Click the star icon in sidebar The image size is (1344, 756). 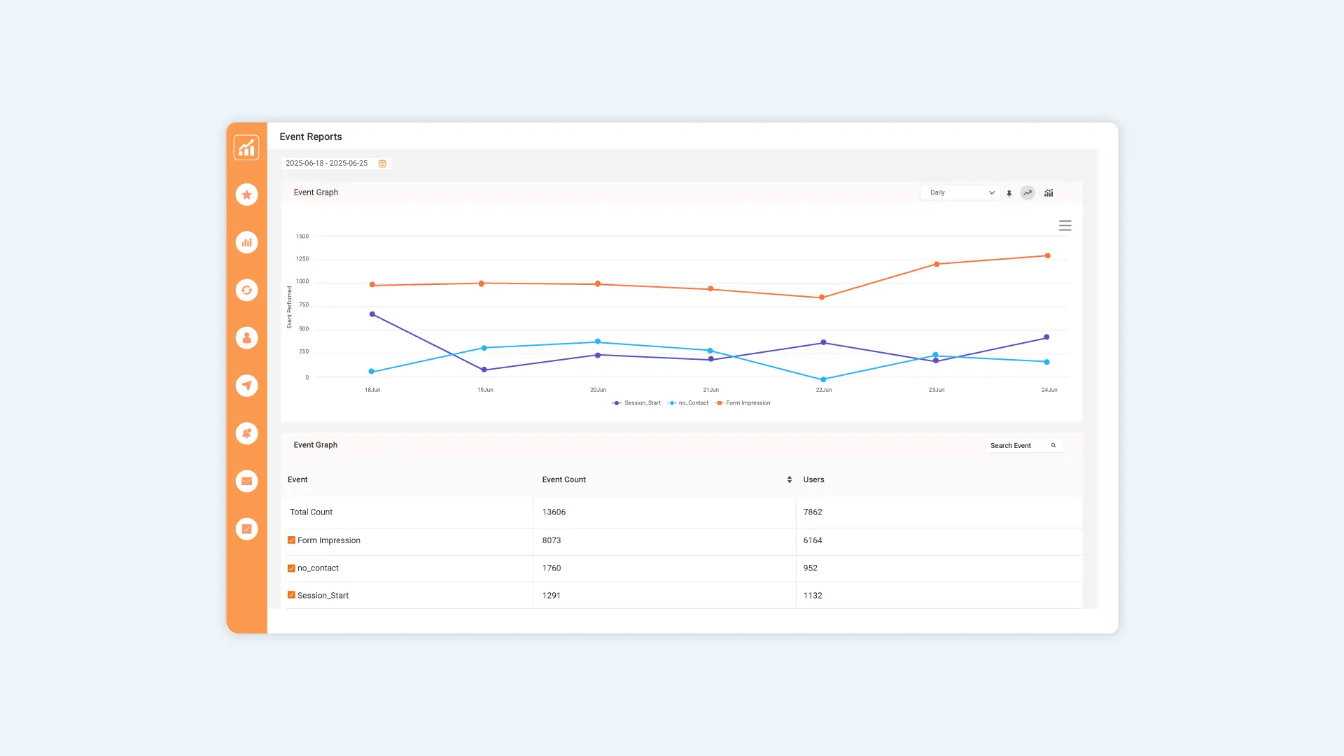pyautogui.click(x=246, y=195)
